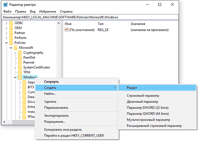Screen dimensions: 199x143
Task: Choose Удалить in the context menu
Action: coord(77,102)
